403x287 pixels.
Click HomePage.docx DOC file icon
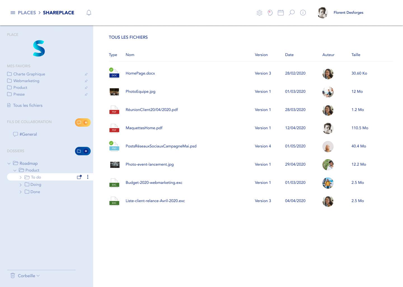click(114, 73)
